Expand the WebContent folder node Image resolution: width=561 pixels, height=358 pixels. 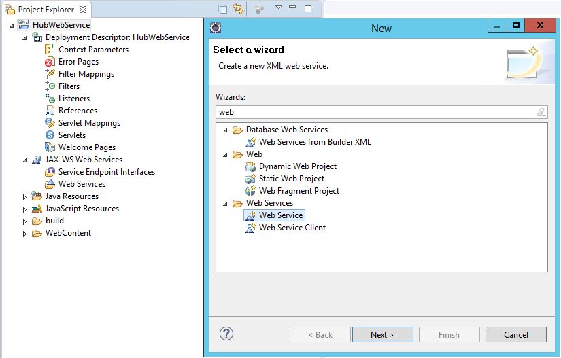(x=24, y=234)
